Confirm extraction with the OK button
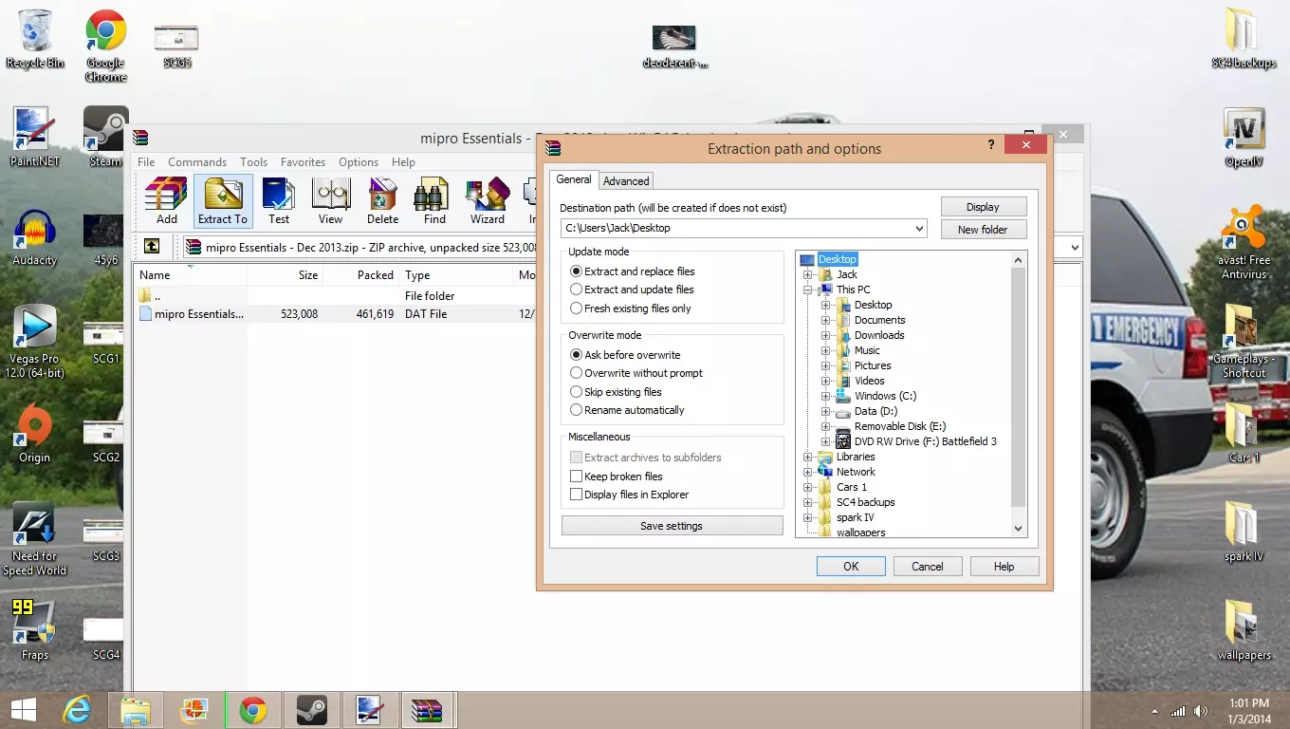 click(851, 567)
